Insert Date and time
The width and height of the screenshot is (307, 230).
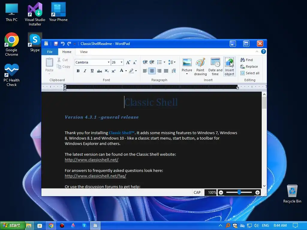click(x=215, y=67)
